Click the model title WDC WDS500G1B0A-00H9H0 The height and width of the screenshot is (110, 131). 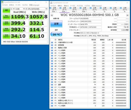[x=83, y=15]
